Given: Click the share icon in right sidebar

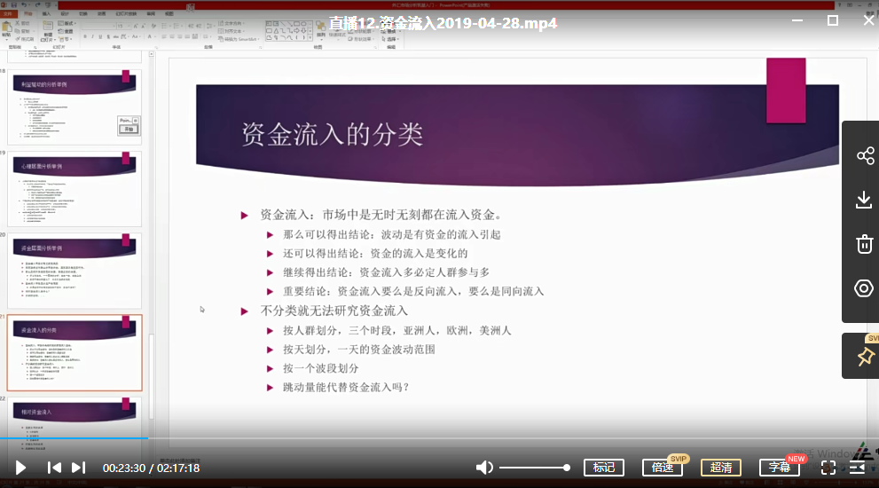Looking at the screenshot, I should point(865,155).
